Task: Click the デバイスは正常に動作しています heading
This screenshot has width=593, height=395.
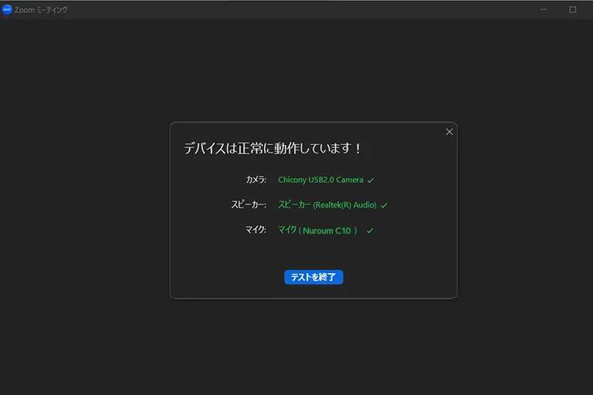Action: [x=273, y=148]
